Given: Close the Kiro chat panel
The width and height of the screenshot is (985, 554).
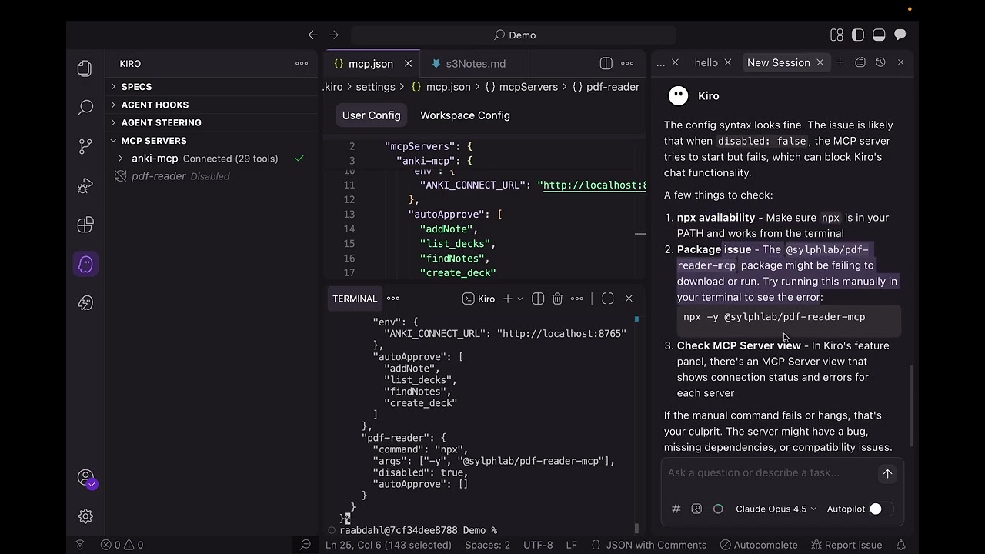Looking at the screenshot, I should [x=901, y=62].
